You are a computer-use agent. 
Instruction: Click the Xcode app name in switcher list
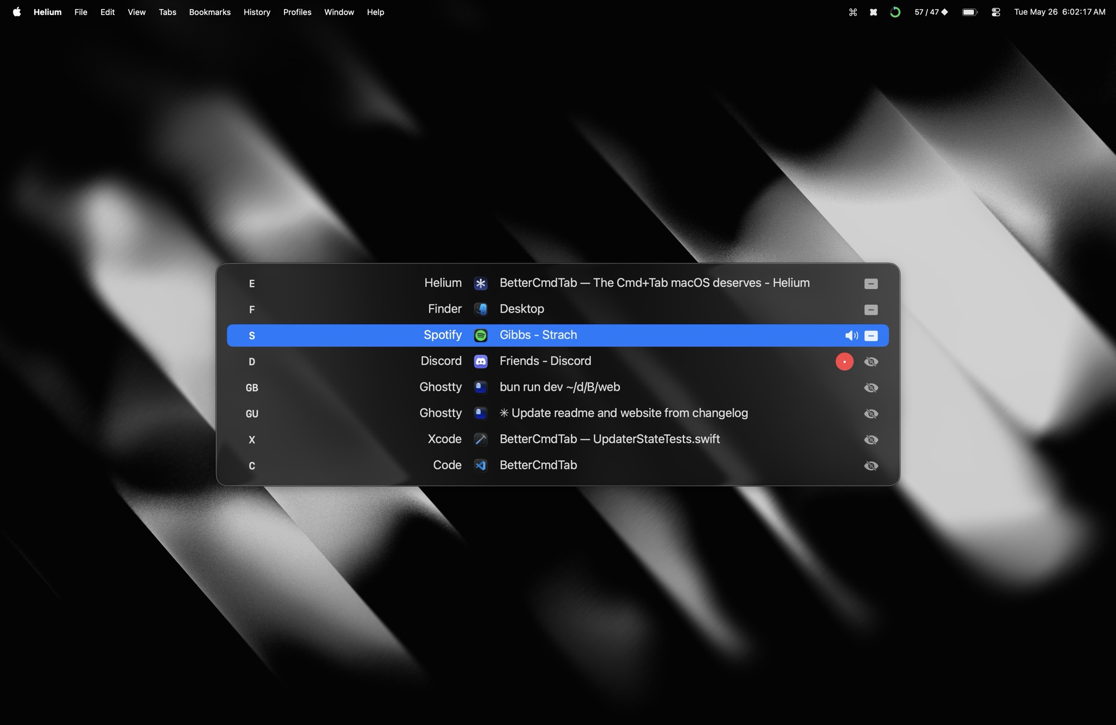[445, 439]
